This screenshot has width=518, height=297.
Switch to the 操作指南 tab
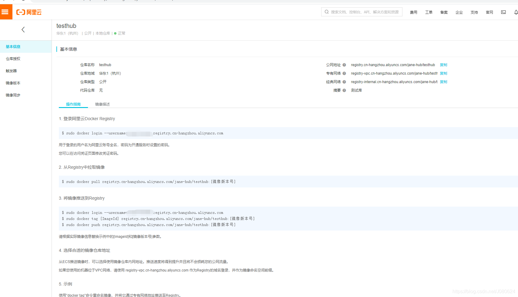[x=73, y=104]
